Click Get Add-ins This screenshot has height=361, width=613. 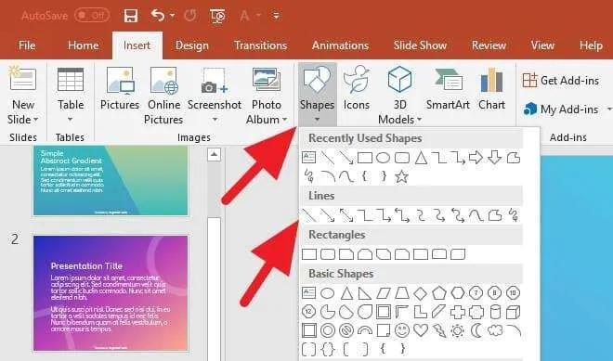pyautogui.click(x=561, y=81)
